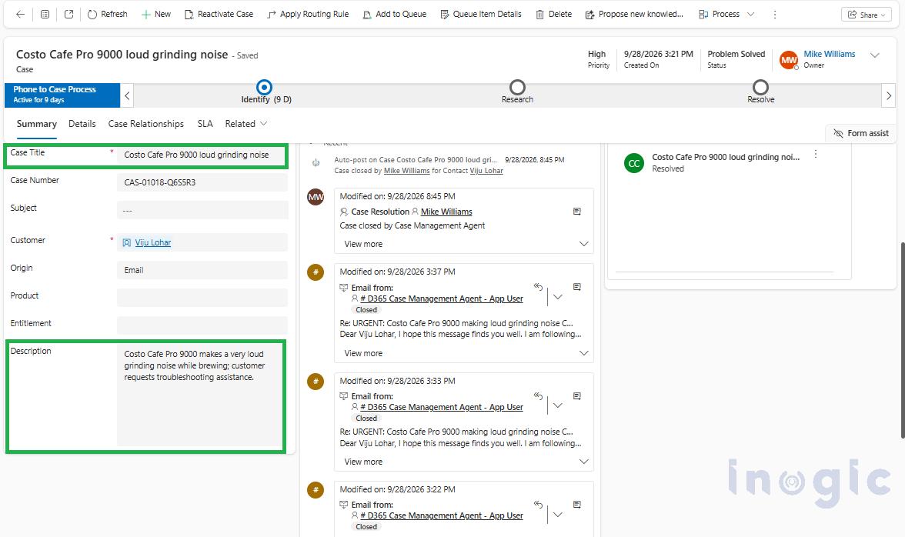Expand the header details chevron
The height and width of the screenshot is (537, 905).
(x=875, y=55)
